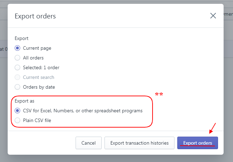The image size is (233, 162).
Task: Click the Cancel button
Action: point(88,143)
